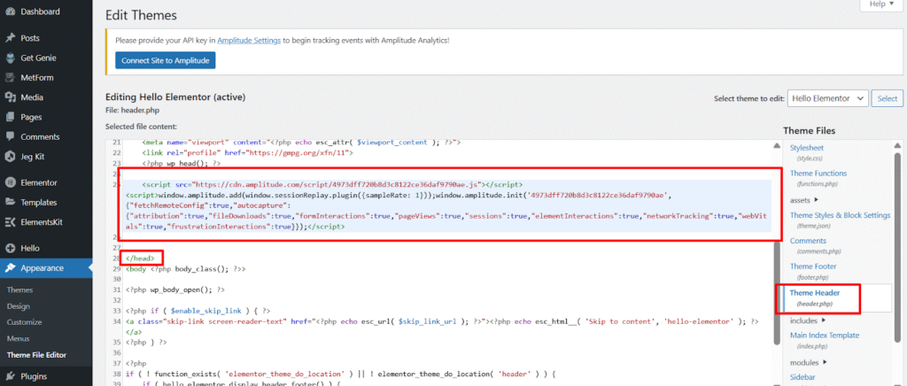Click the Dashboard icon in sidebar

(x=10, y=12)
